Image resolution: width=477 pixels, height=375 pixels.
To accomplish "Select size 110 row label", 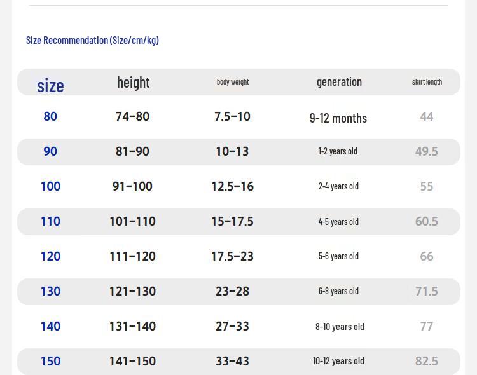I will 50,221.
